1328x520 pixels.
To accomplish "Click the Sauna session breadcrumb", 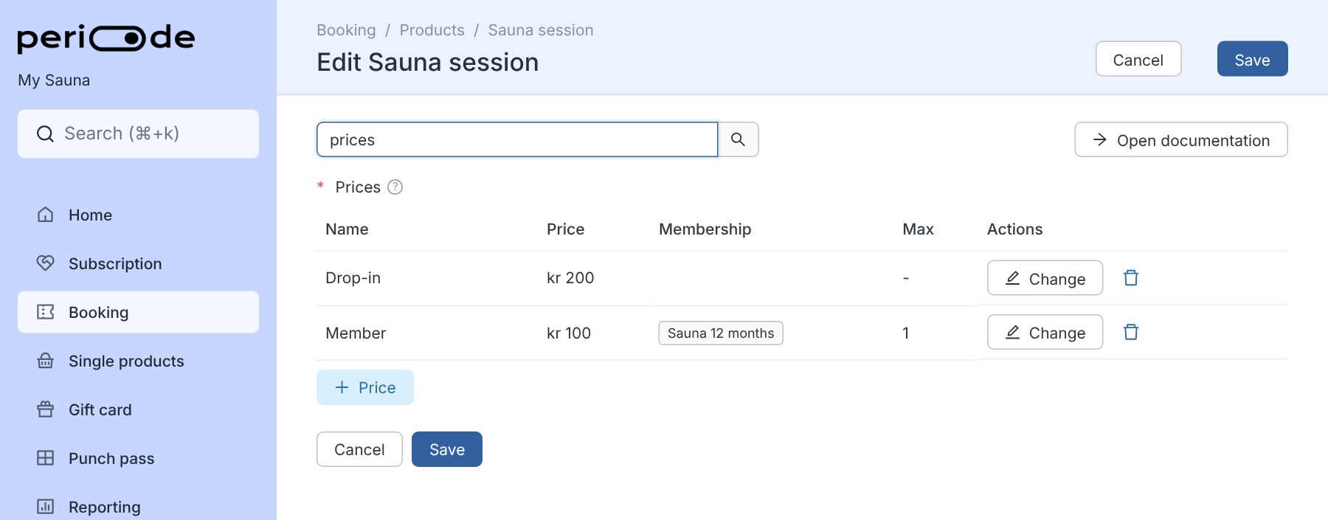I will (x=541, y=30).
